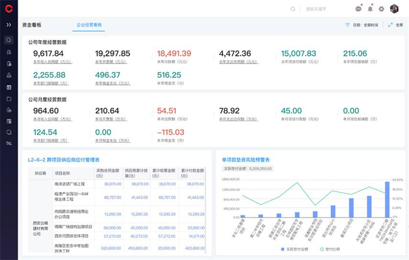Click the magnifier icon beside the search field
The width and height of the screenshot is (409, 260).
[x=293, y=9]
